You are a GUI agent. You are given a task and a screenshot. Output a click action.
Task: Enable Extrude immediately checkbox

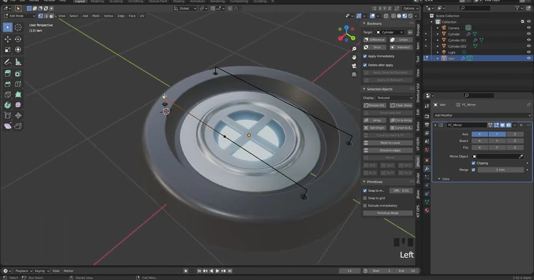365,205
